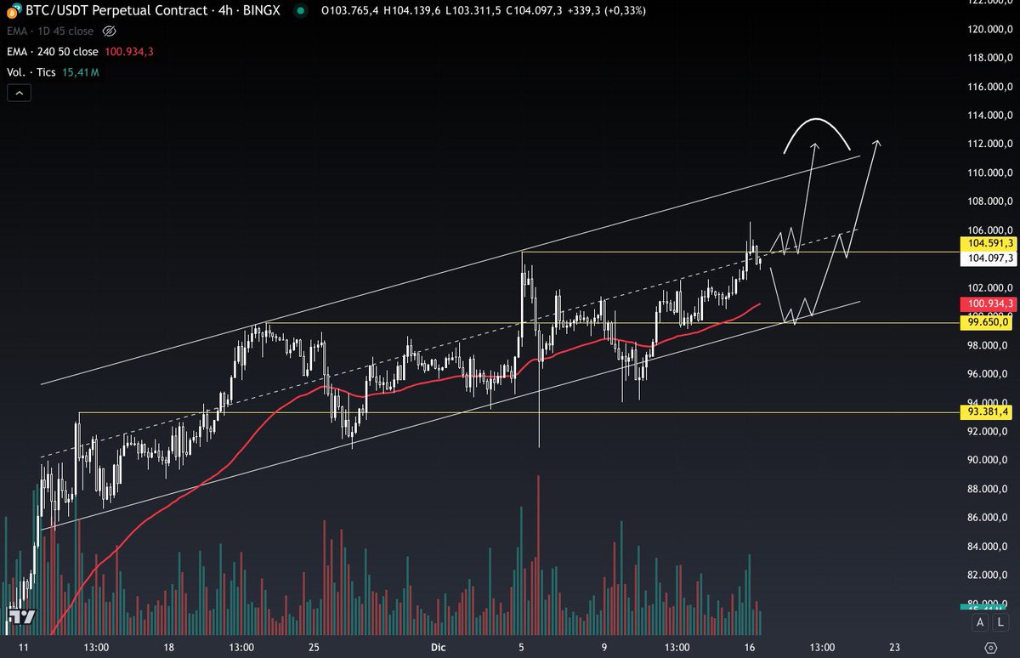This screenshot has height=658, width=1020.
Task: Collapse the indicator legend with the chevron
Action: [x=20, y=94]
